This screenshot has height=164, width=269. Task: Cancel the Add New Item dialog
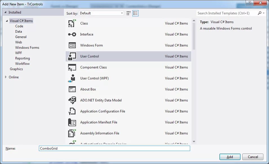[253, 157]
